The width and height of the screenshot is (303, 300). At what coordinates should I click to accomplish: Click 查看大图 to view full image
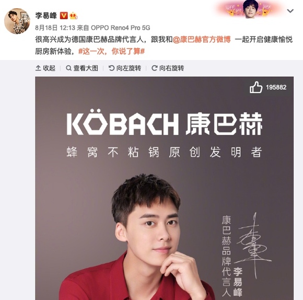(82, 68)
